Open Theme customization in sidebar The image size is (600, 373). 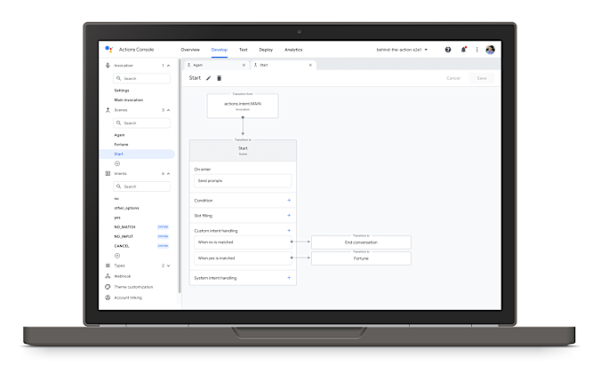[x=133, y=287]
